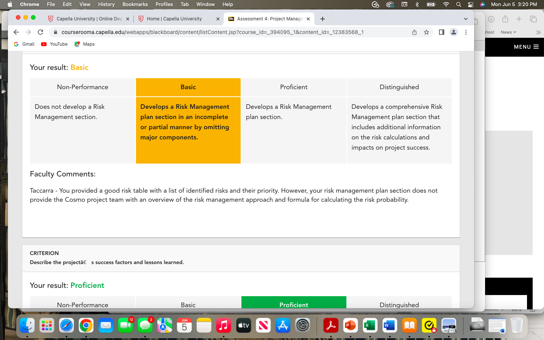Launch Adobe Acrobat from the Dock

(x=331, y=325)
